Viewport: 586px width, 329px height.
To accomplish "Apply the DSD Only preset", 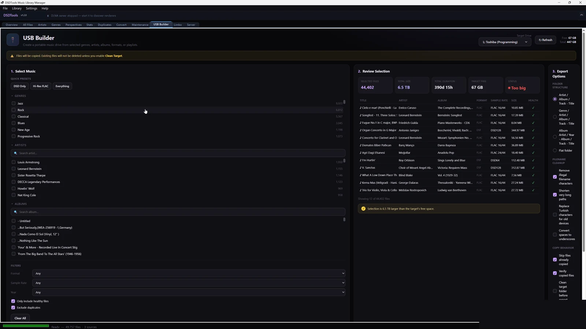I will coord(20,86).
